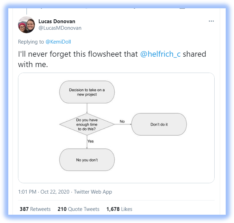234x223 pixels.
Task: Open the attached flowchart image
Action: pos(116,128)
